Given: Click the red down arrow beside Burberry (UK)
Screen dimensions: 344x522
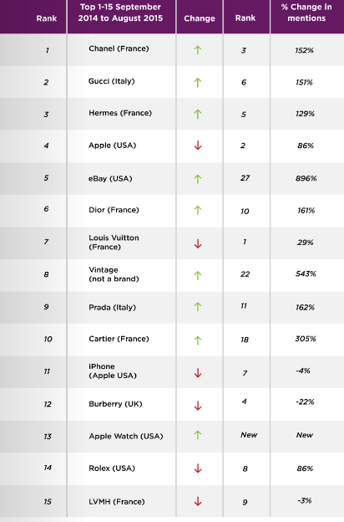Looking at the screenshot, I should point(198,406).
